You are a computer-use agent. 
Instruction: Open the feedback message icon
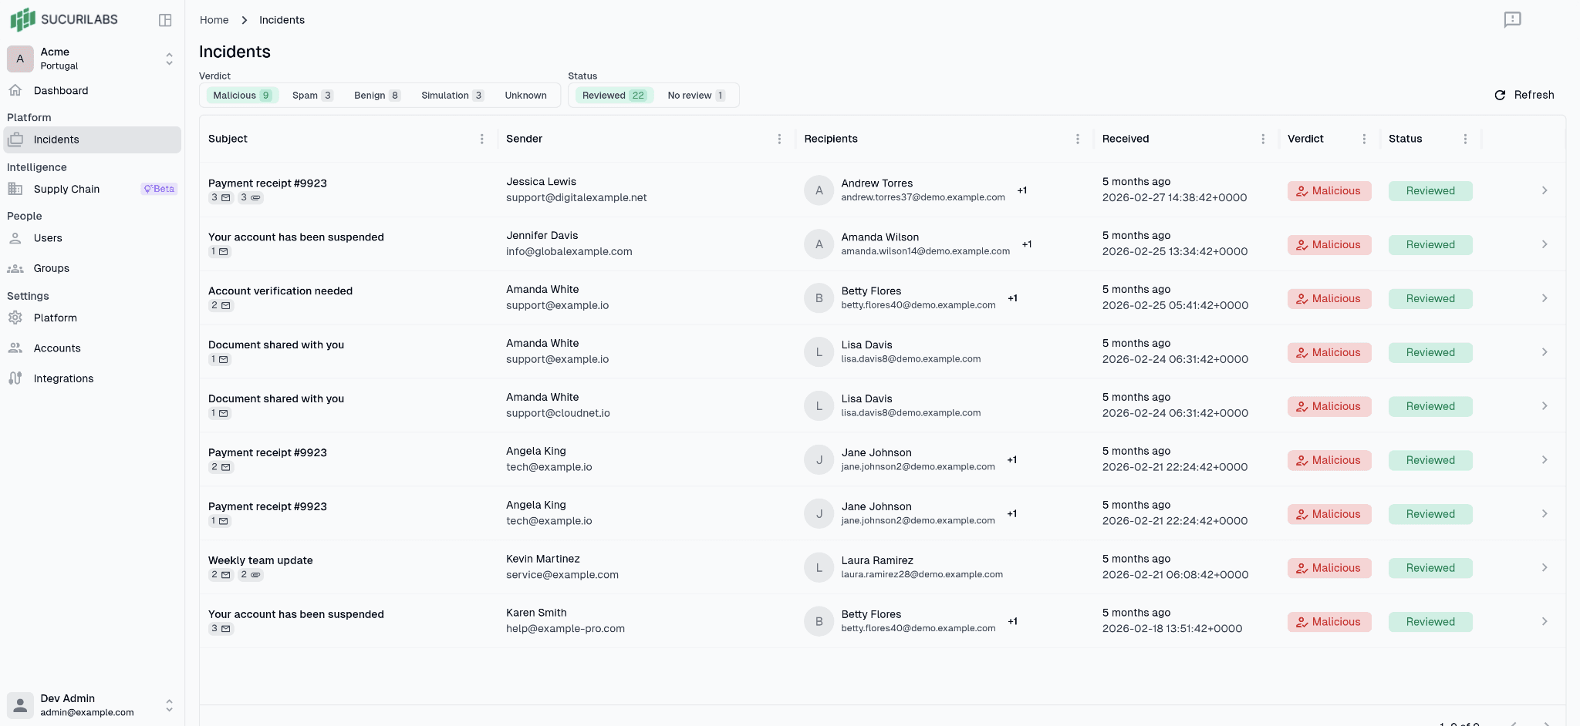click(1512, 19)
